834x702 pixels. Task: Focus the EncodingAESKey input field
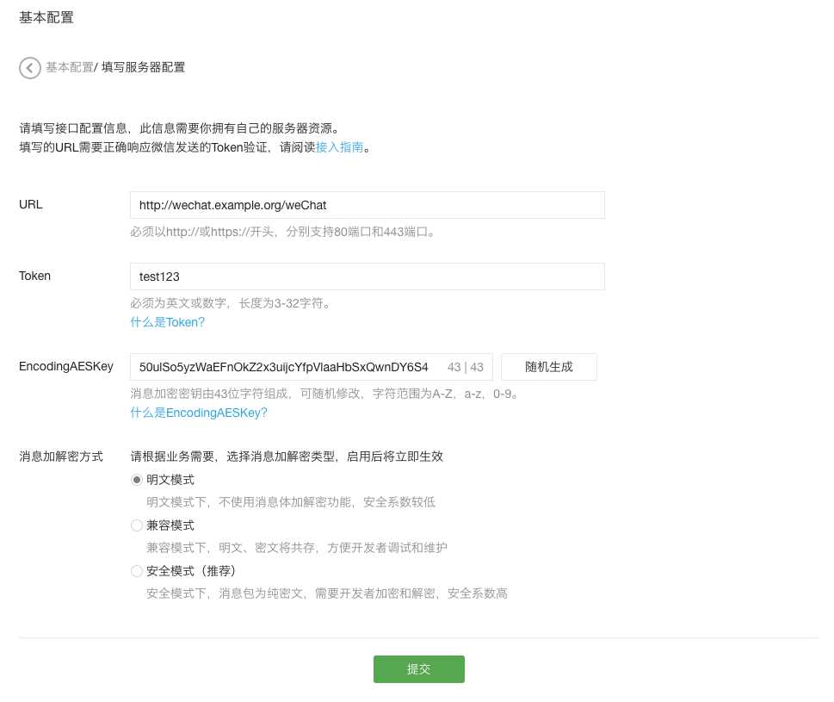(x=312, y=367)
